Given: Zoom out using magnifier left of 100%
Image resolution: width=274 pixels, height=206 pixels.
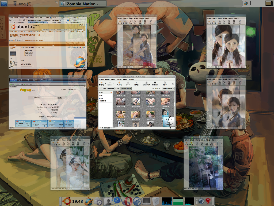Looking at the screenshot, I should 153,89.
